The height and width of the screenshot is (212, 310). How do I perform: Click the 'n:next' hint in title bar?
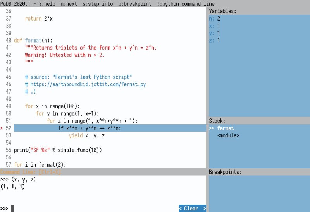tap(69, 4)
